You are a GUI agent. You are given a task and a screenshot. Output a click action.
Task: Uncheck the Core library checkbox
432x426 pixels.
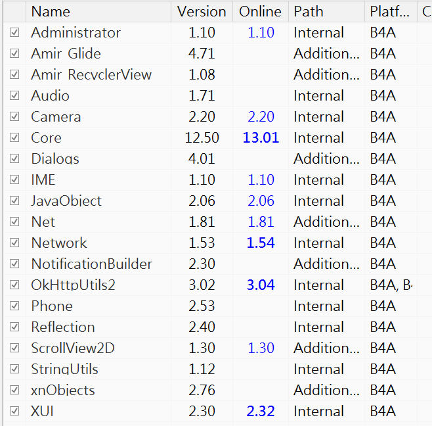14,137
